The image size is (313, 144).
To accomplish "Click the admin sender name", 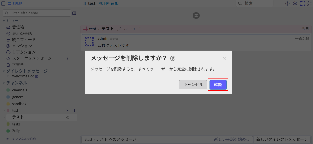I will coord(103,39).
